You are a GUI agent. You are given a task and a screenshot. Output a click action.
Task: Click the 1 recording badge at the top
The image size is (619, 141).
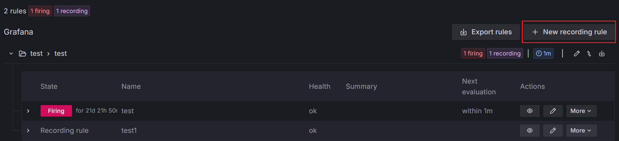[x=72, y=11]
